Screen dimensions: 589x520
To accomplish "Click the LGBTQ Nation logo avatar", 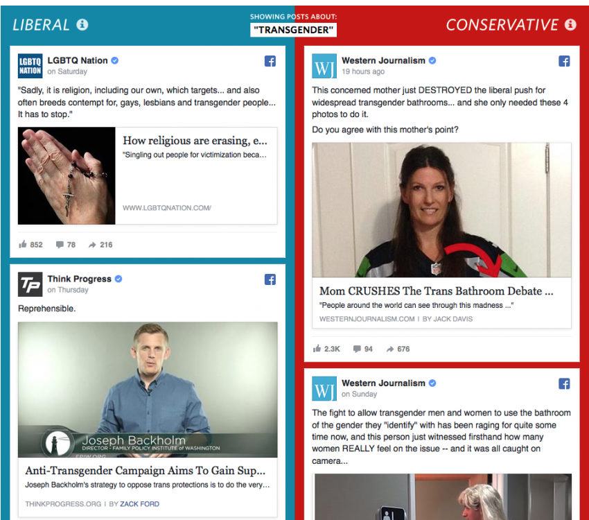I will [x=30, y=66].
